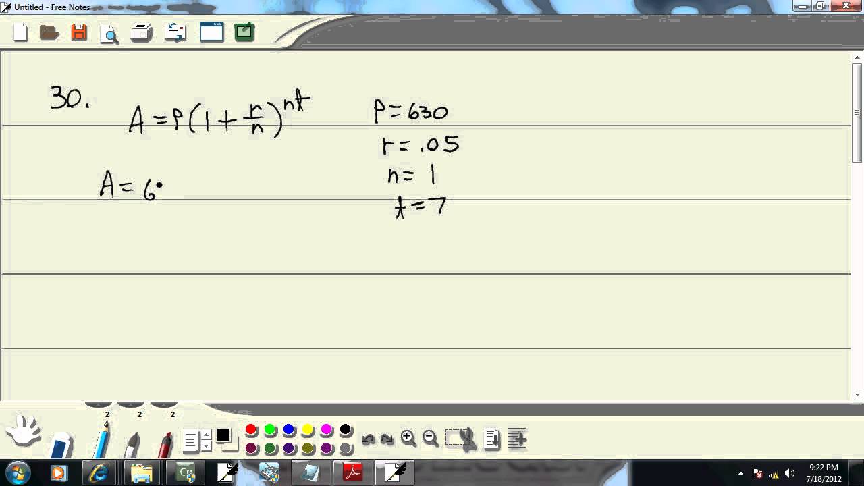Expand the pencil tool size tab
Image resolution: width=864 pixels, height=486 pixels.
coord(99,404)
